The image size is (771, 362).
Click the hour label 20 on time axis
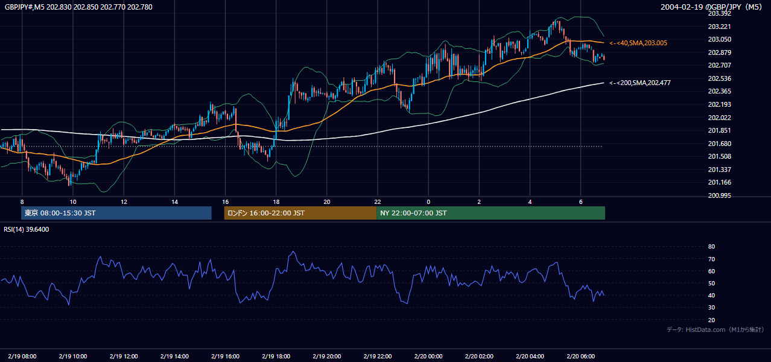(x=326, y=202)
